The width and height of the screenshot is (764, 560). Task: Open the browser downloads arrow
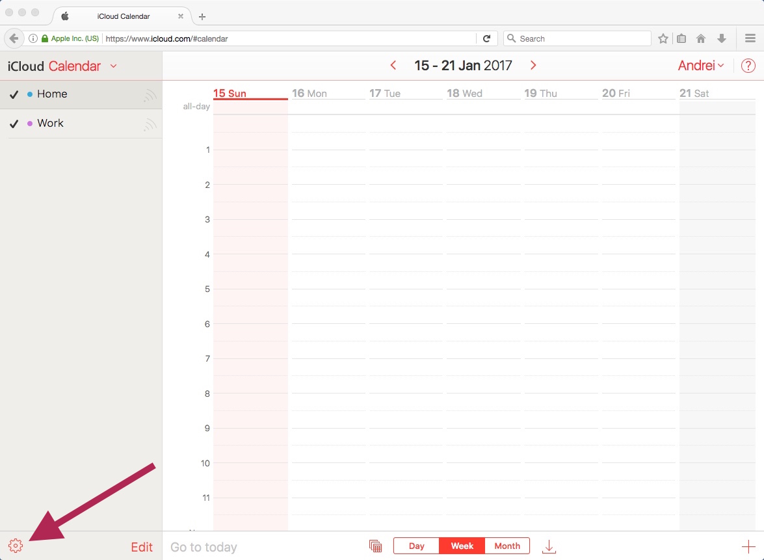point(722,38)
